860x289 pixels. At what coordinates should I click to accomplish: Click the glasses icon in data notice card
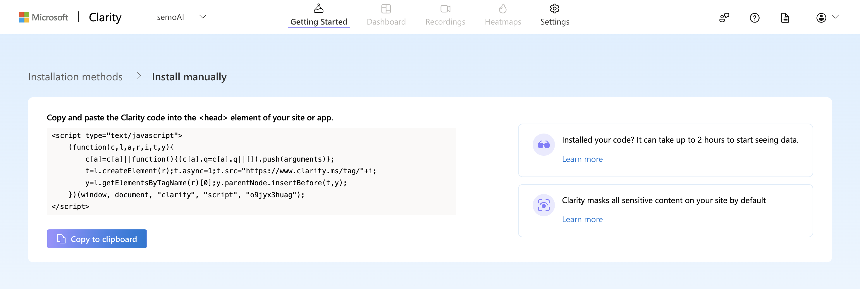543,145
